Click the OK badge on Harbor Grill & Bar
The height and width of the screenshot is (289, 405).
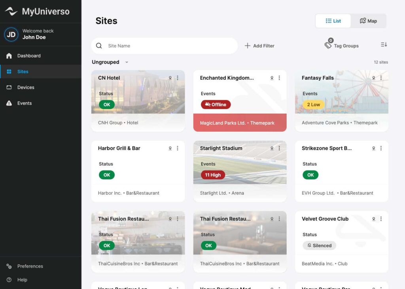[107, 175]
